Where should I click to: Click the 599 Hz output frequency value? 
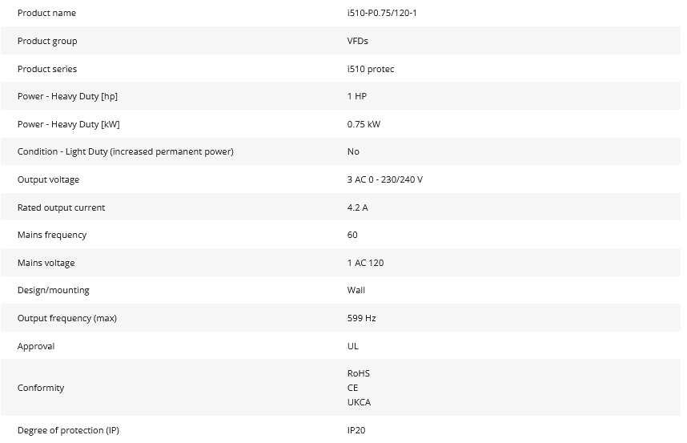click(x=362, y=319)
